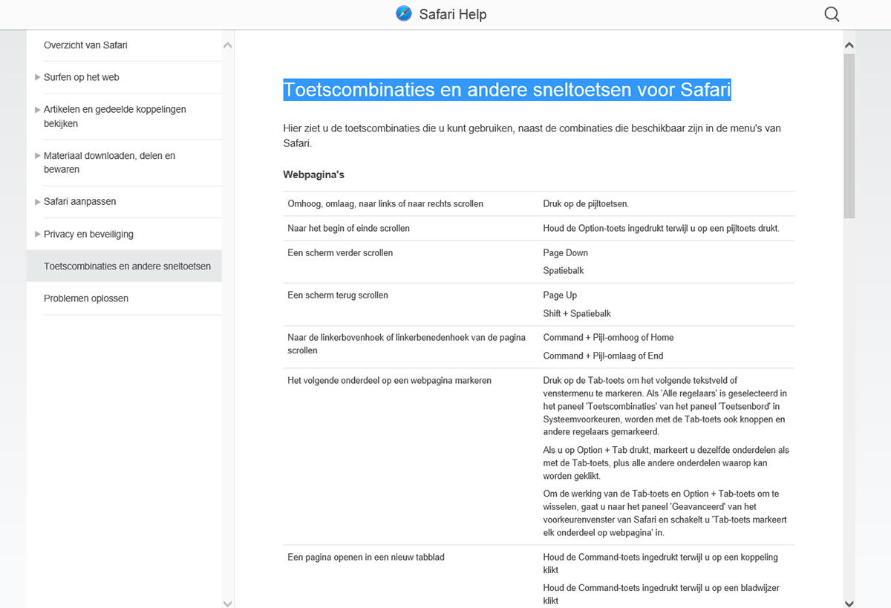Select the 'Privacy en beveiliging' sidebar label
The width and height of the screenshot is (891, 608).
point(88,235)
